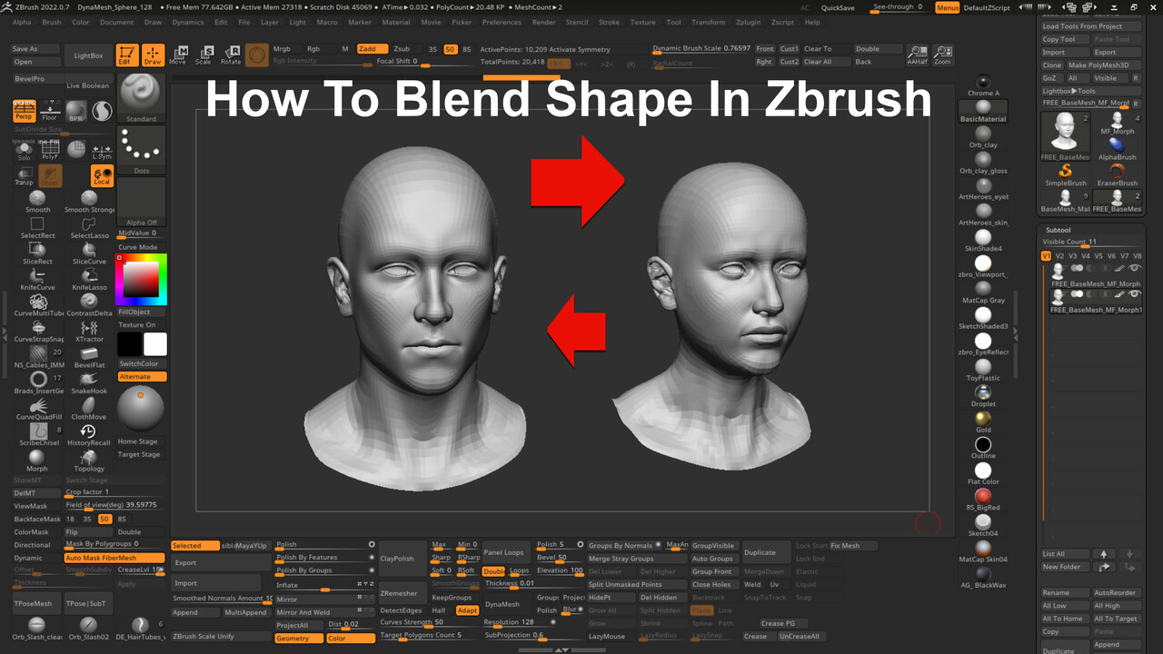This screenshot has width=1163, height=654.
Task: Toggle Persp perspective view
Action: point(25,111)
